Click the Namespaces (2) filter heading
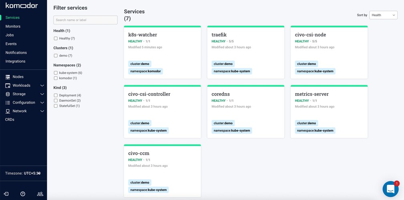The height and width of the screenshot is (200, 404). pos(67,65)
